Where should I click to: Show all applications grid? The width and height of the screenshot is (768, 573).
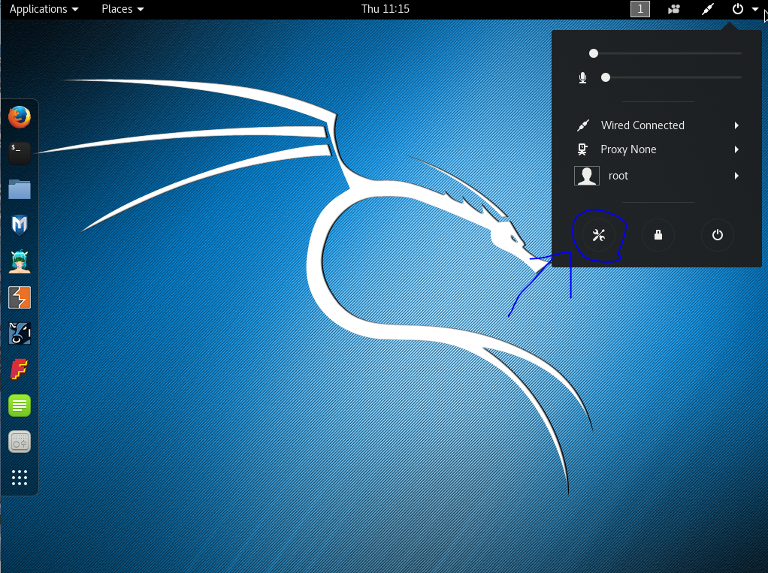pos(20,478)
